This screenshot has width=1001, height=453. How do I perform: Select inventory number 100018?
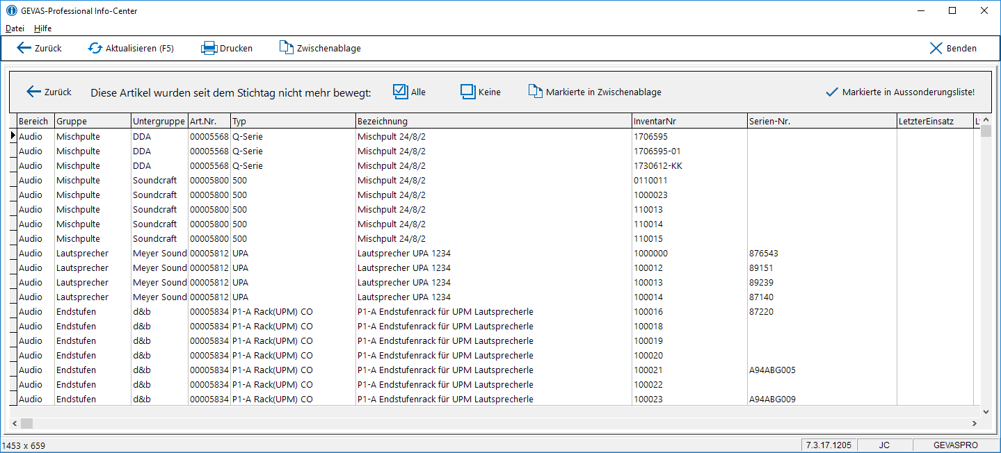[648, 327]
